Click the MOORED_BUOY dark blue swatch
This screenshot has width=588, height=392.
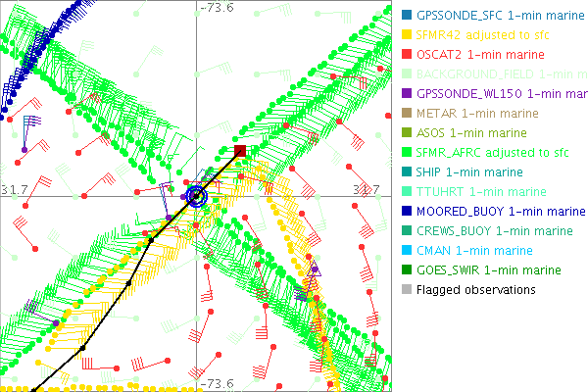tap(406, 212)
